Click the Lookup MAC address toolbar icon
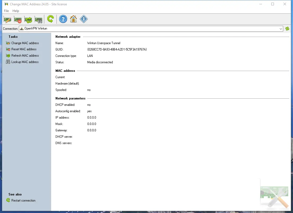The width and height of the screenshot is (293, 213). [x=38, y=19]
